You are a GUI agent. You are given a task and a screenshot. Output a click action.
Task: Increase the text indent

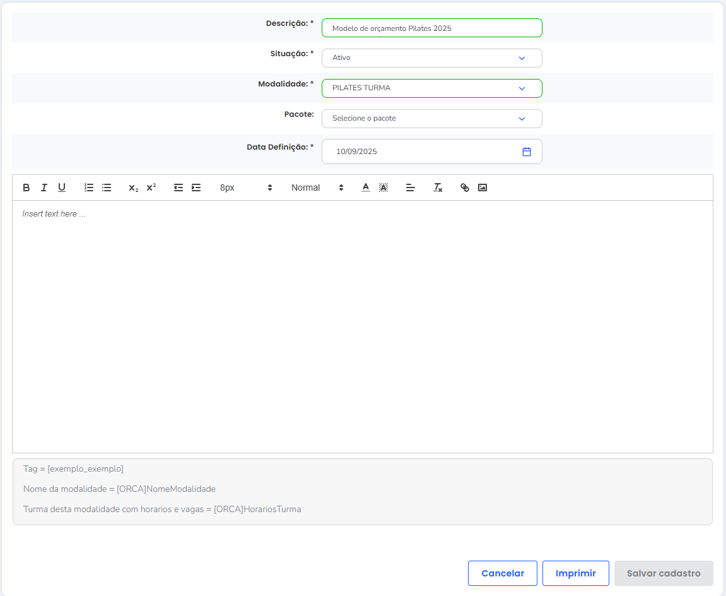196,188
